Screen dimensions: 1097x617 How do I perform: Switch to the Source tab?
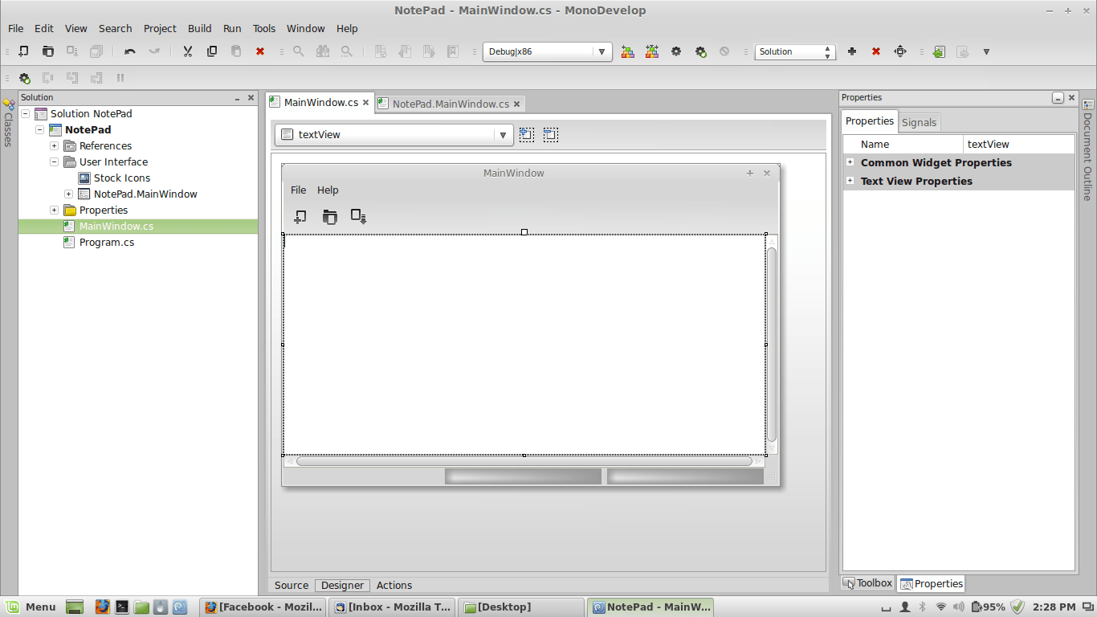click(x=291, y=585)
